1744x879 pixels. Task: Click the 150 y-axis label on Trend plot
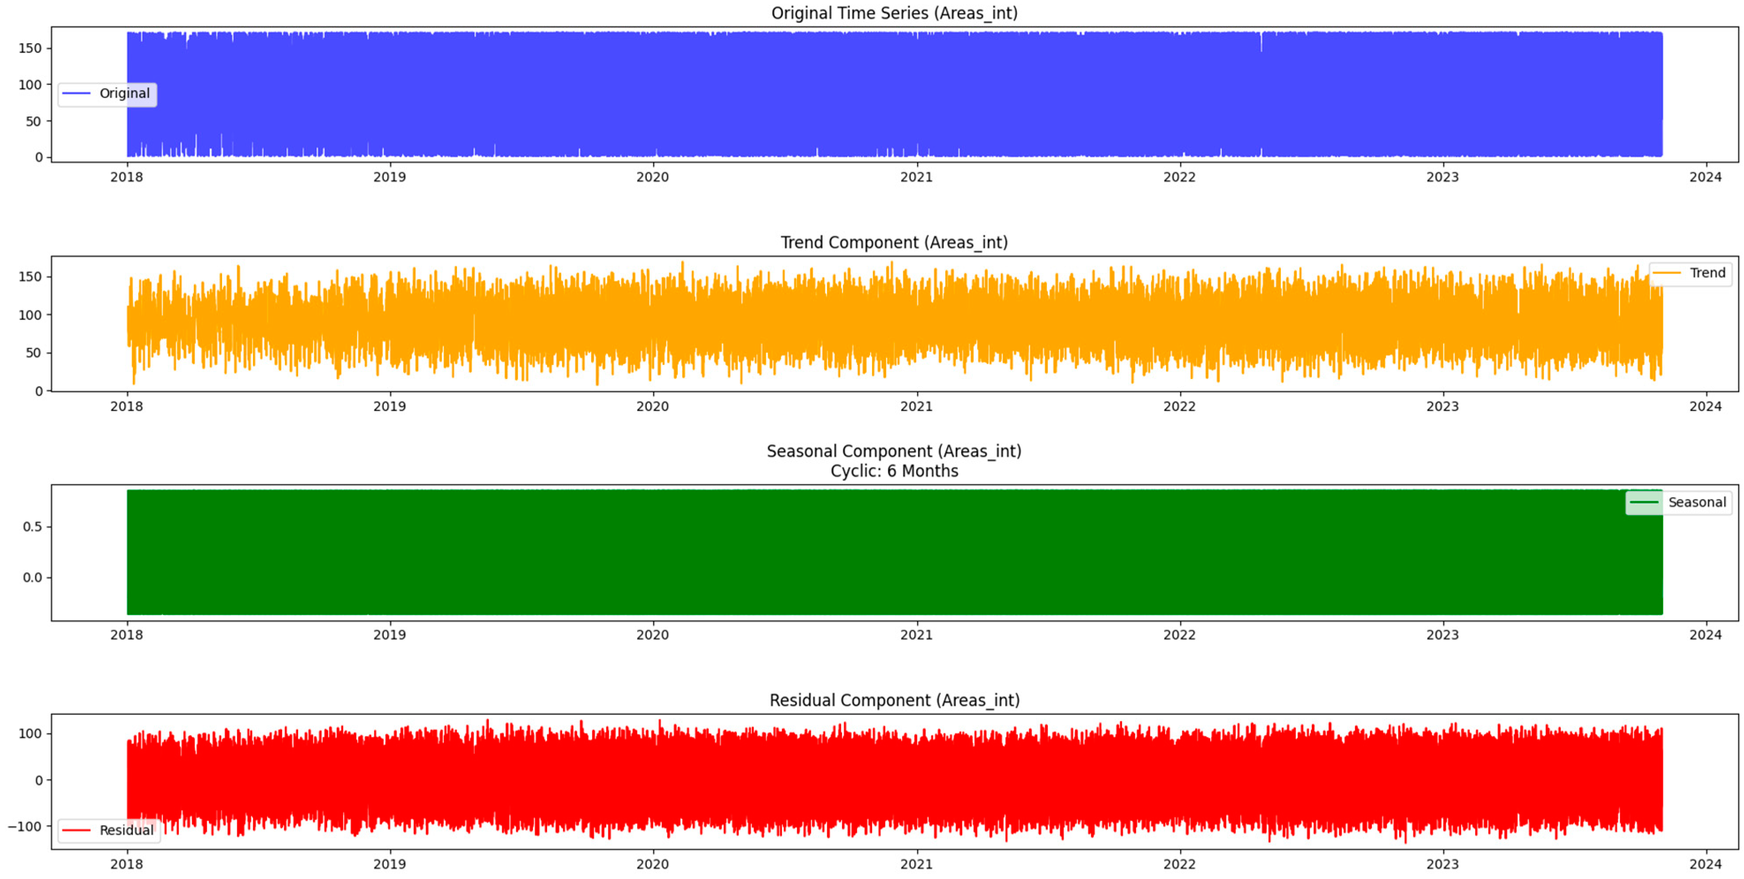pos(30,277)
